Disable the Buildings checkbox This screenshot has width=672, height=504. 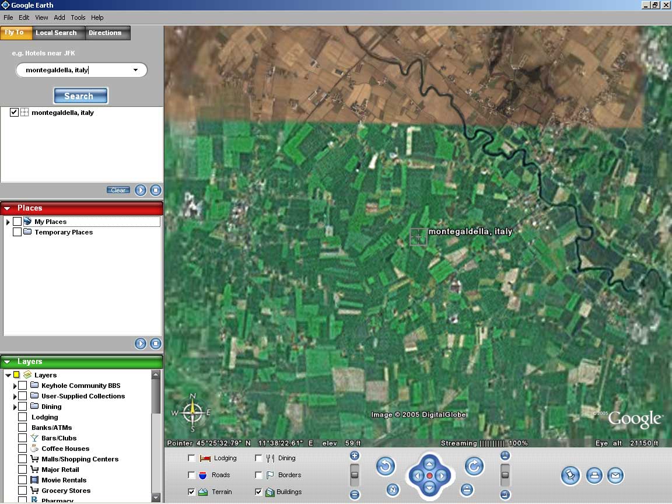pos(258,492)
